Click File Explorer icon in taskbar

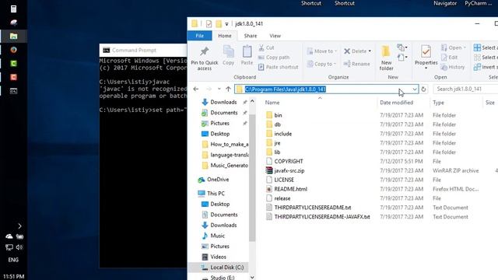13,37
